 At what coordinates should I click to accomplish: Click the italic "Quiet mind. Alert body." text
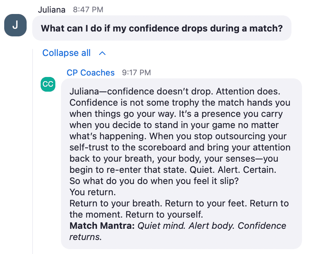click(186, 226)
